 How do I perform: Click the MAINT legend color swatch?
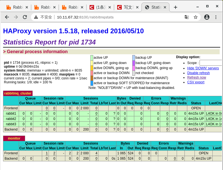(x=92, y=78)
